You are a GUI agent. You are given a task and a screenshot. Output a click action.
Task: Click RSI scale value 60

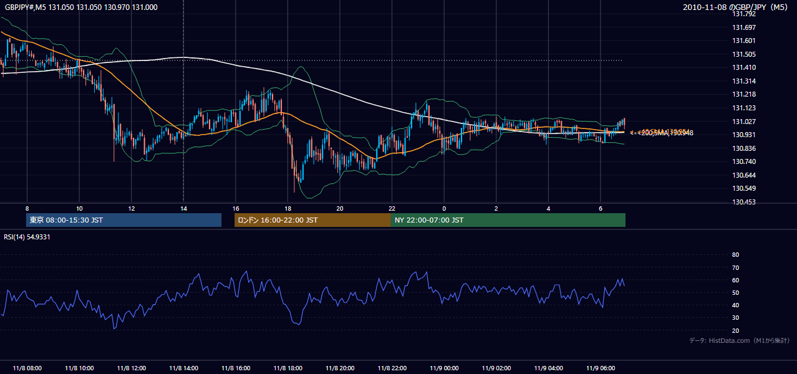735,280
